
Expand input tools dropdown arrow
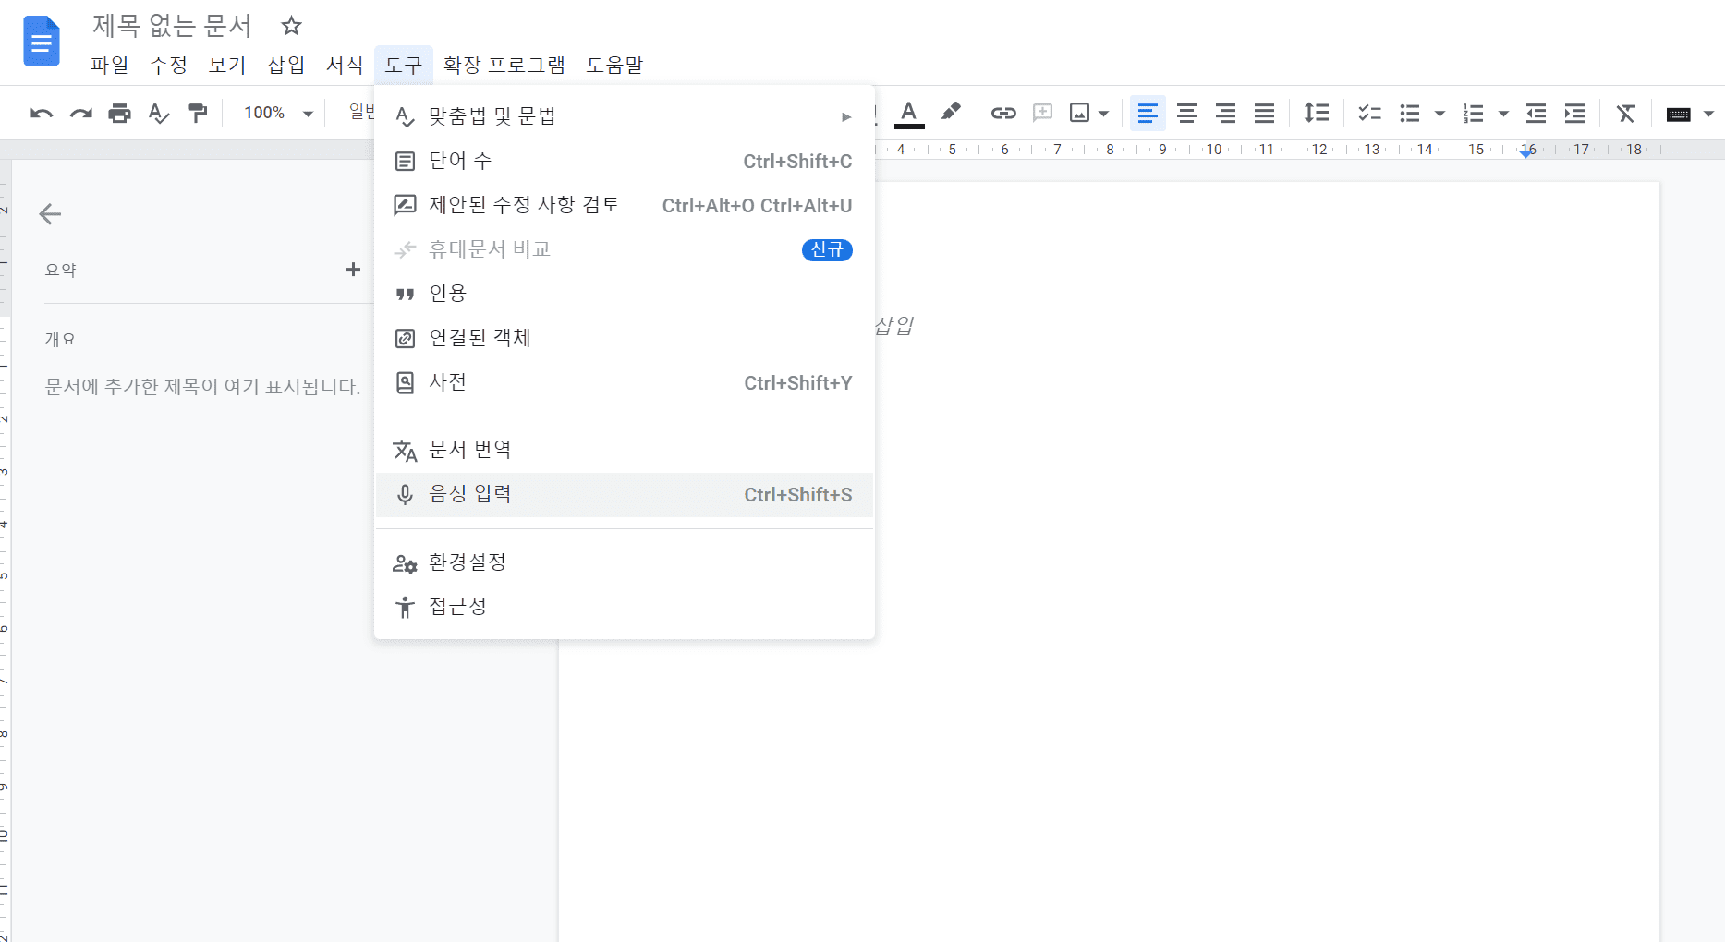pyautogui.click(x=1708, y=114)
